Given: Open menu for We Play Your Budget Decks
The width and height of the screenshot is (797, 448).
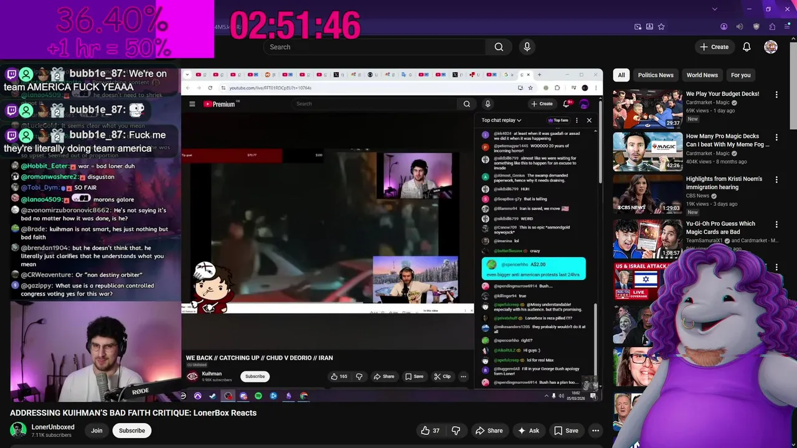Looking at the screenshot, I should coord(776,95).
